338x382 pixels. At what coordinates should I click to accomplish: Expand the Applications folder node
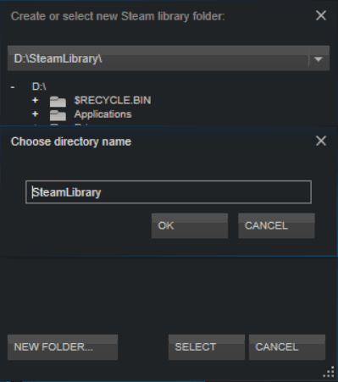click(35, 114)
